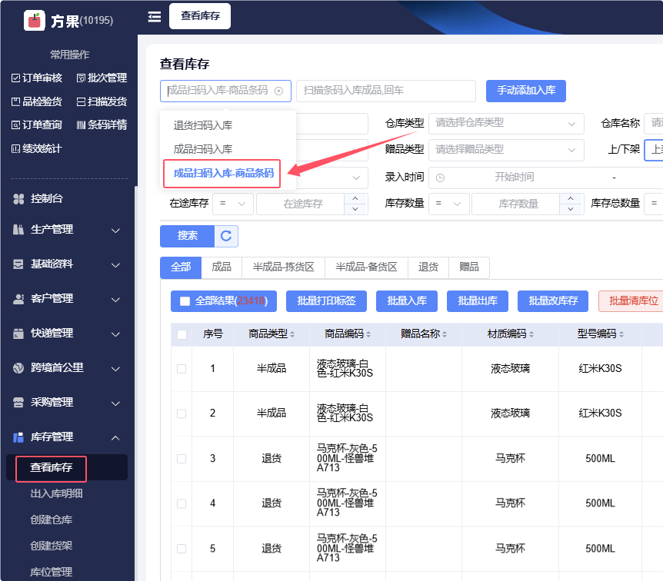Open 批次管理 shortcut
663x581 pixels.
pyautogui.click(x=102, y=78)
